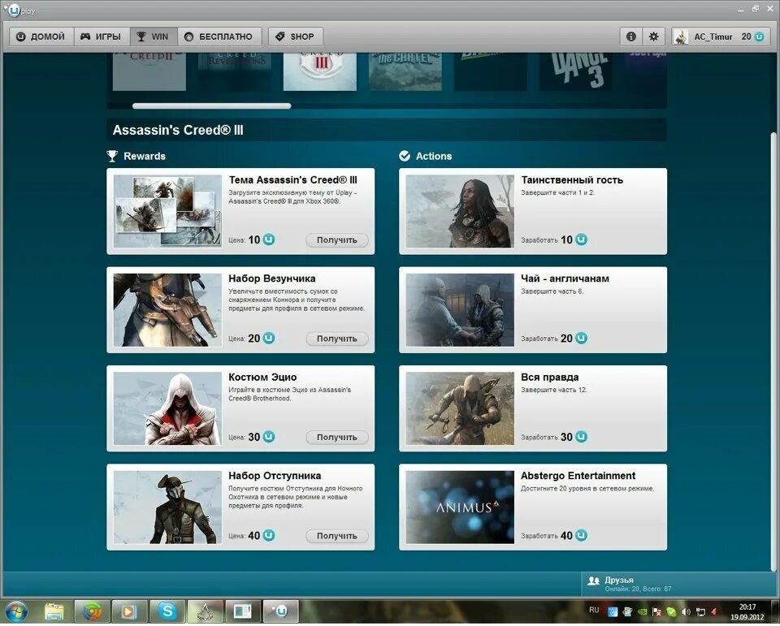Screen dimensions: 780x626
Task: Select the Cartel game cover
Action: tap(405, 71)
